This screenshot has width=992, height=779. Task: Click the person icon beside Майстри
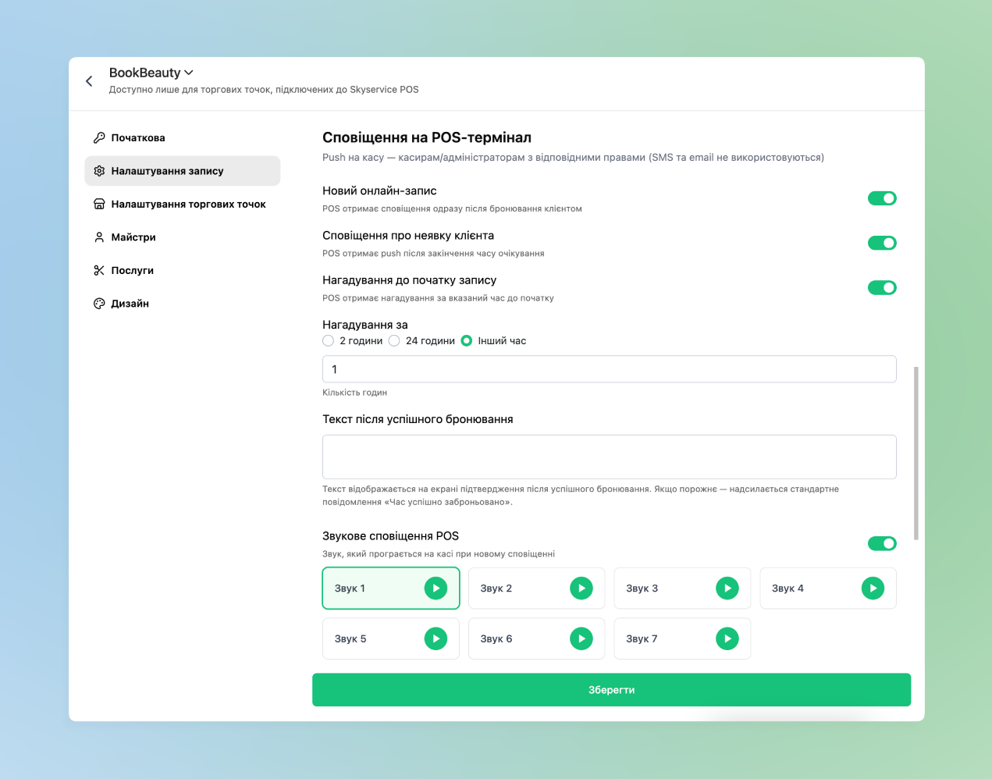click(x=99, y=237)
